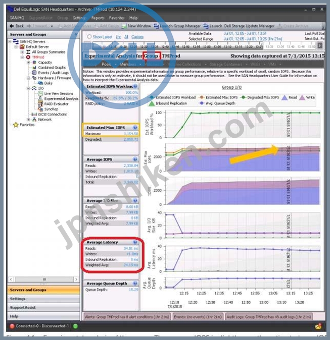Click help icon of Average IOPS panel
Screen dimensions: 330x340
click(135, 159)
